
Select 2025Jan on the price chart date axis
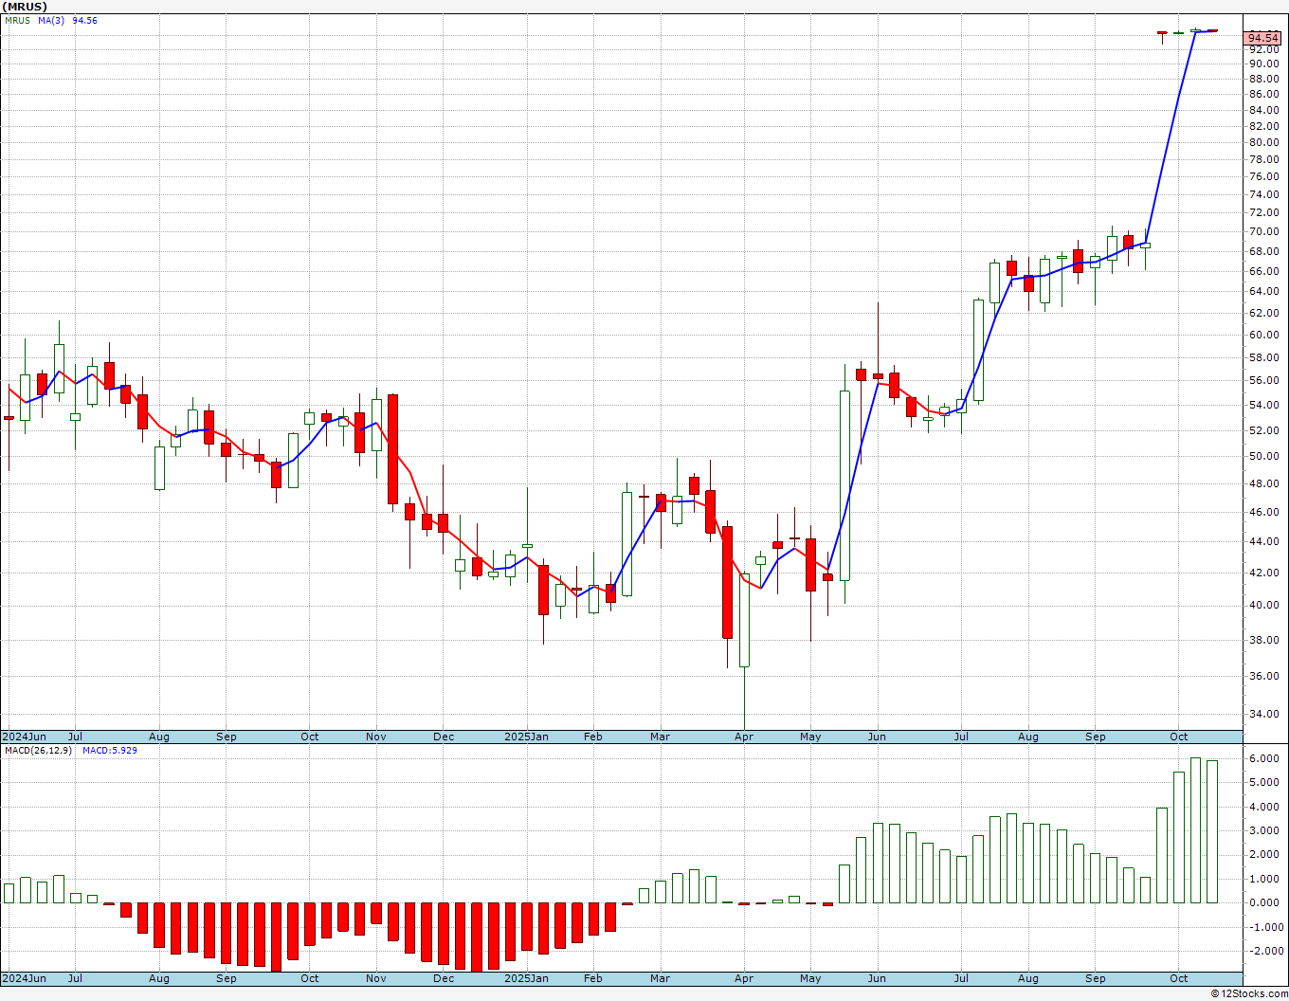click(x=527, y=737)
